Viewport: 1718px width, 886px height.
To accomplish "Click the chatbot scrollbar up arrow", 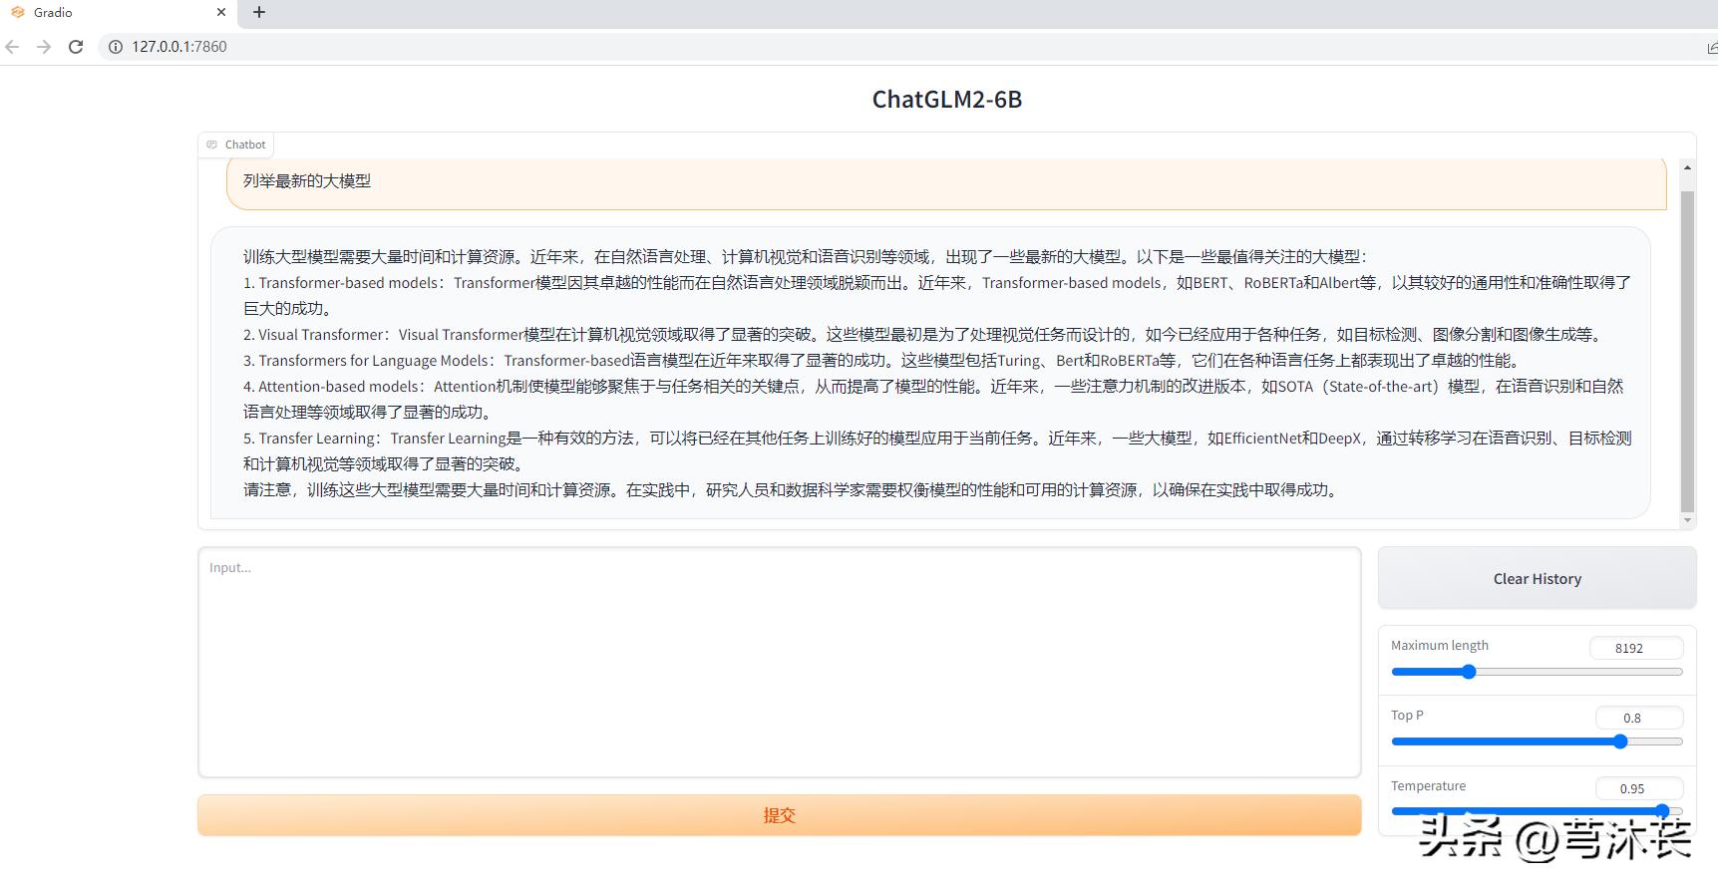I will click(x=1687, y=168).
